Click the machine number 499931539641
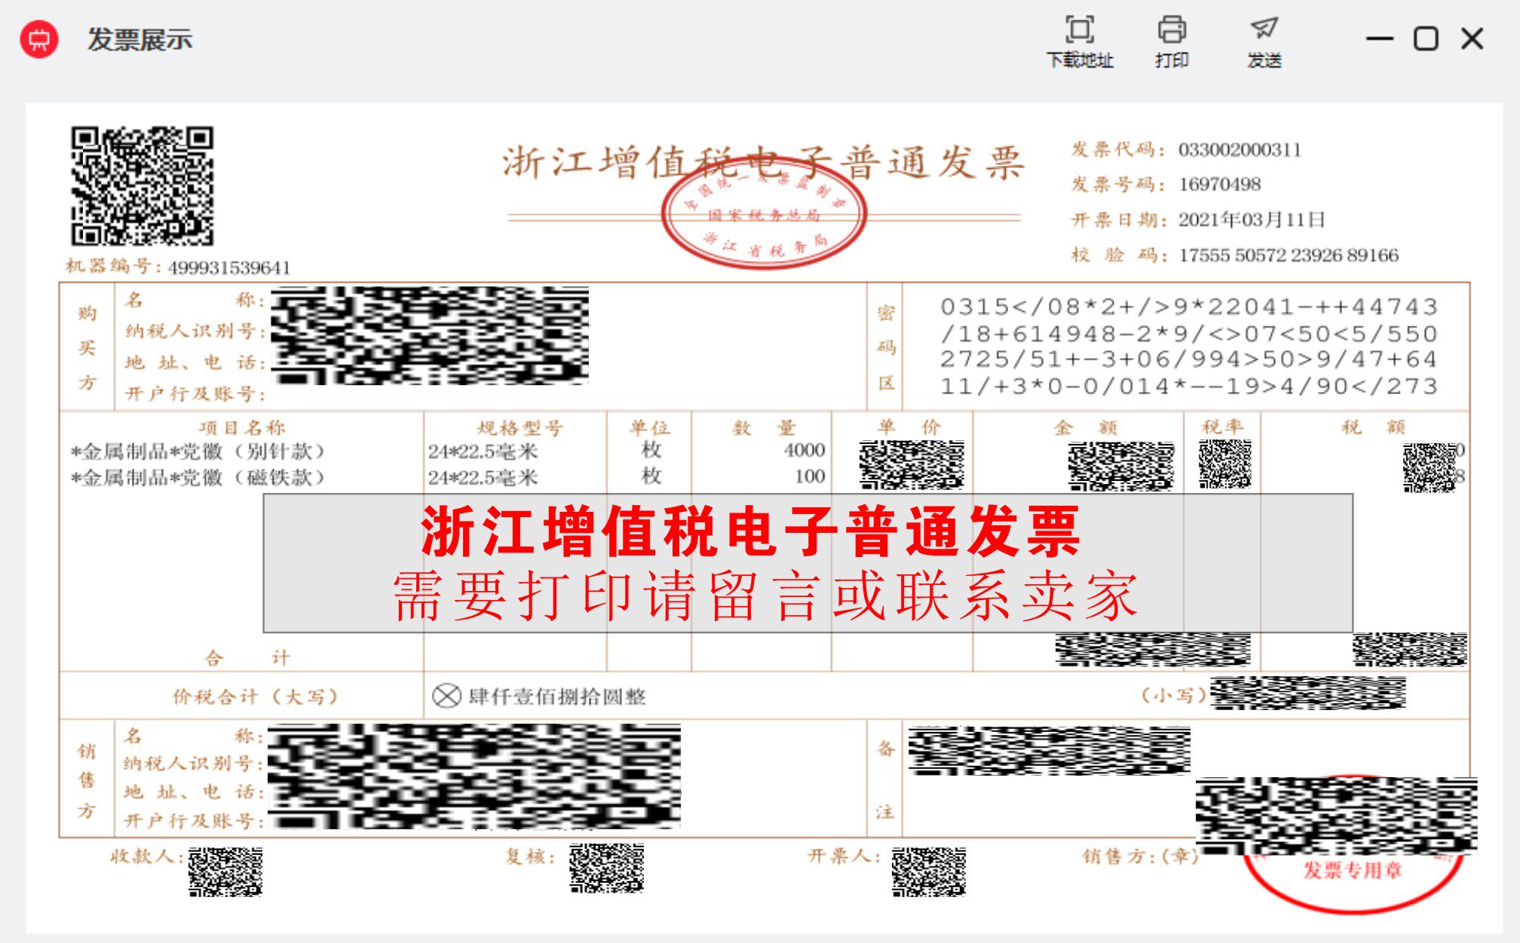 click(229, 268)
